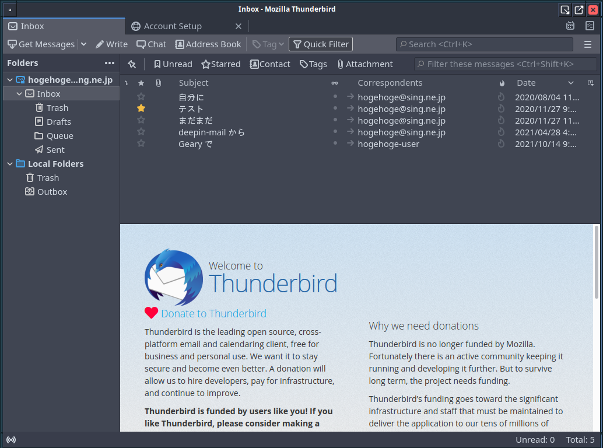Image resolution: width=603 pixels, height=448 pixels.
Task: Sort by the Attachment column header
Action: click(159, 83)
